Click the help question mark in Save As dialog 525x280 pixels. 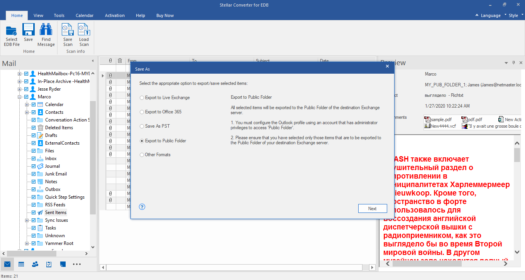tap(142, 207)
